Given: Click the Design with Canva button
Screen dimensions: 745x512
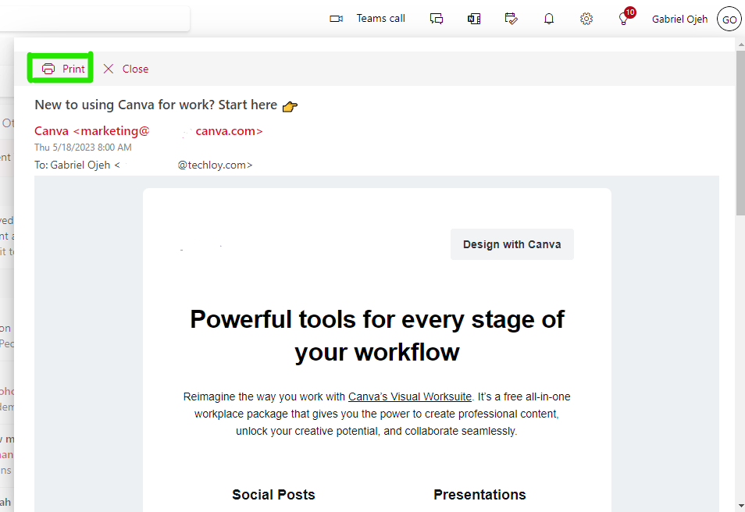Looking at the screenshot, I should (x=512, y=244).
